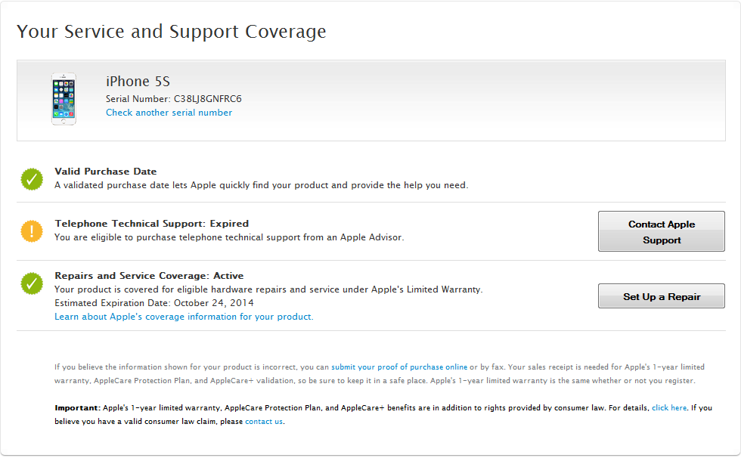Click the Telephone Technical Support: Expired title
The height and width of the screenshot is (458, 741).
point(152,224)
